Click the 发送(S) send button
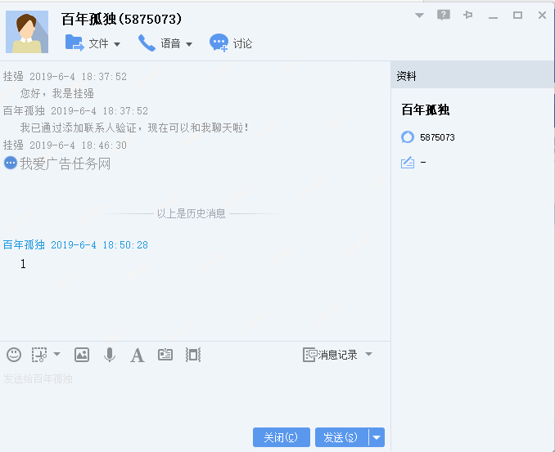The image size is (555, 452). coord(341,437)
